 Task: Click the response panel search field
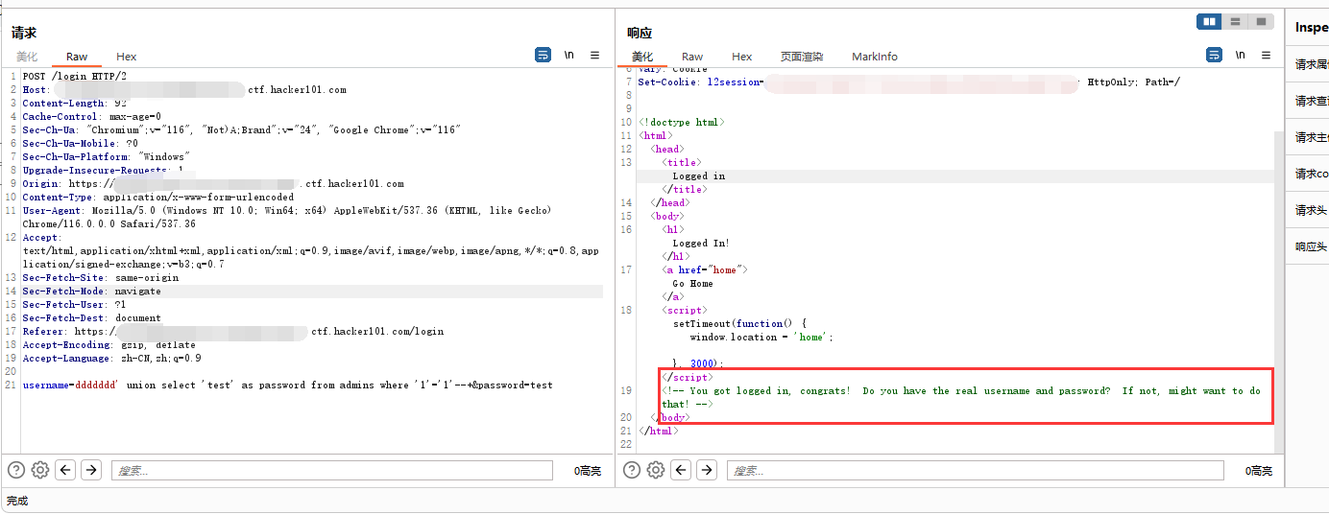tap(975, 470)
